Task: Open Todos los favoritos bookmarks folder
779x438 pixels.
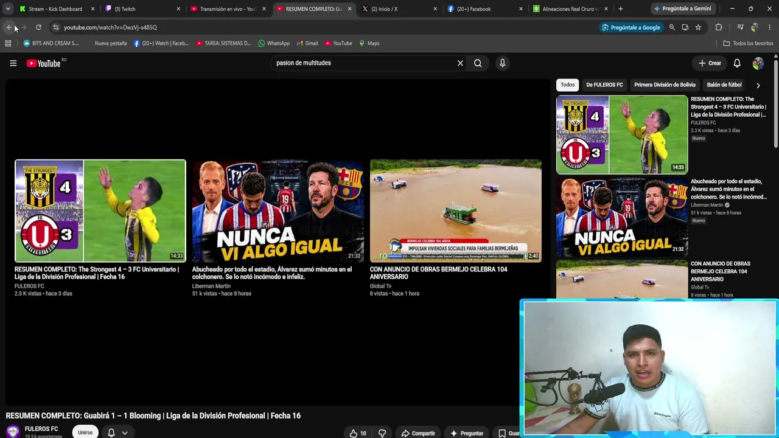Action: tap(748, 43)
